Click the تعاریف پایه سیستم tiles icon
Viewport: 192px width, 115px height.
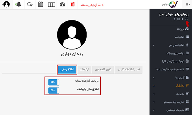point(187,102)
